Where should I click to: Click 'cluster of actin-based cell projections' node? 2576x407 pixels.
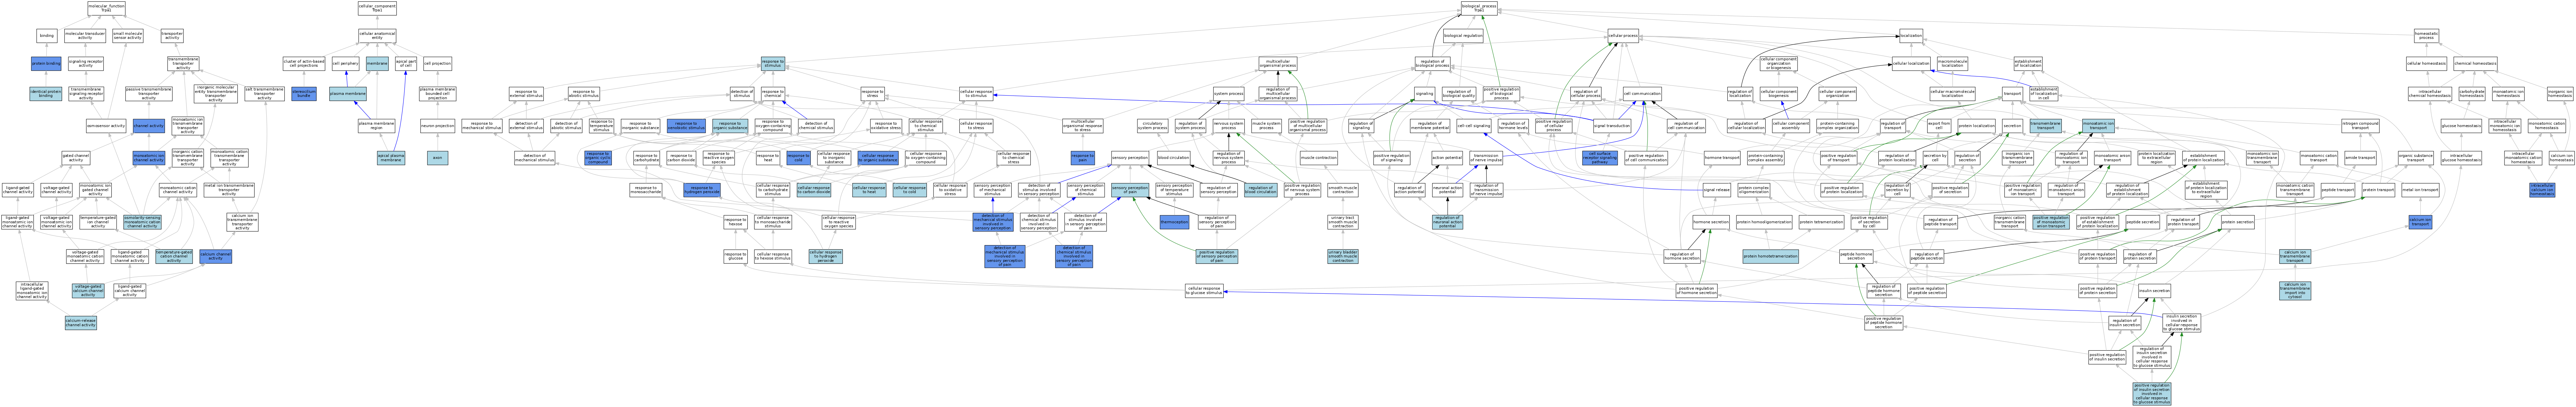304,64
